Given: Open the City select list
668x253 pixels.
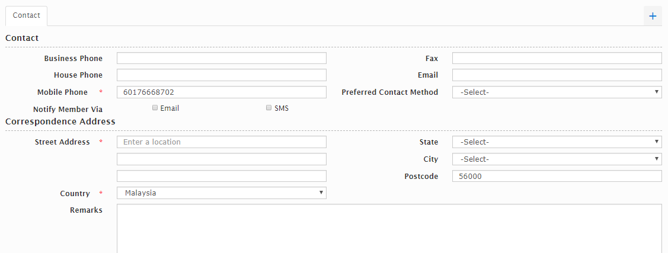Looking at the screenshot, I should pyautogui.click(x=557, y=159).
